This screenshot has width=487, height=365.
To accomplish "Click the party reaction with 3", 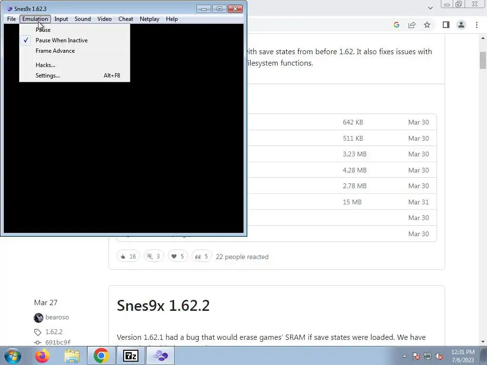I will pyautogui.click(x=154, y=256).
